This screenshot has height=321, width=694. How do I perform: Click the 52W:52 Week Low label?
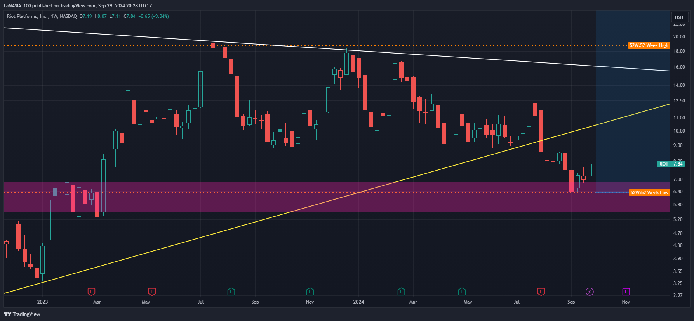[649, 193]
